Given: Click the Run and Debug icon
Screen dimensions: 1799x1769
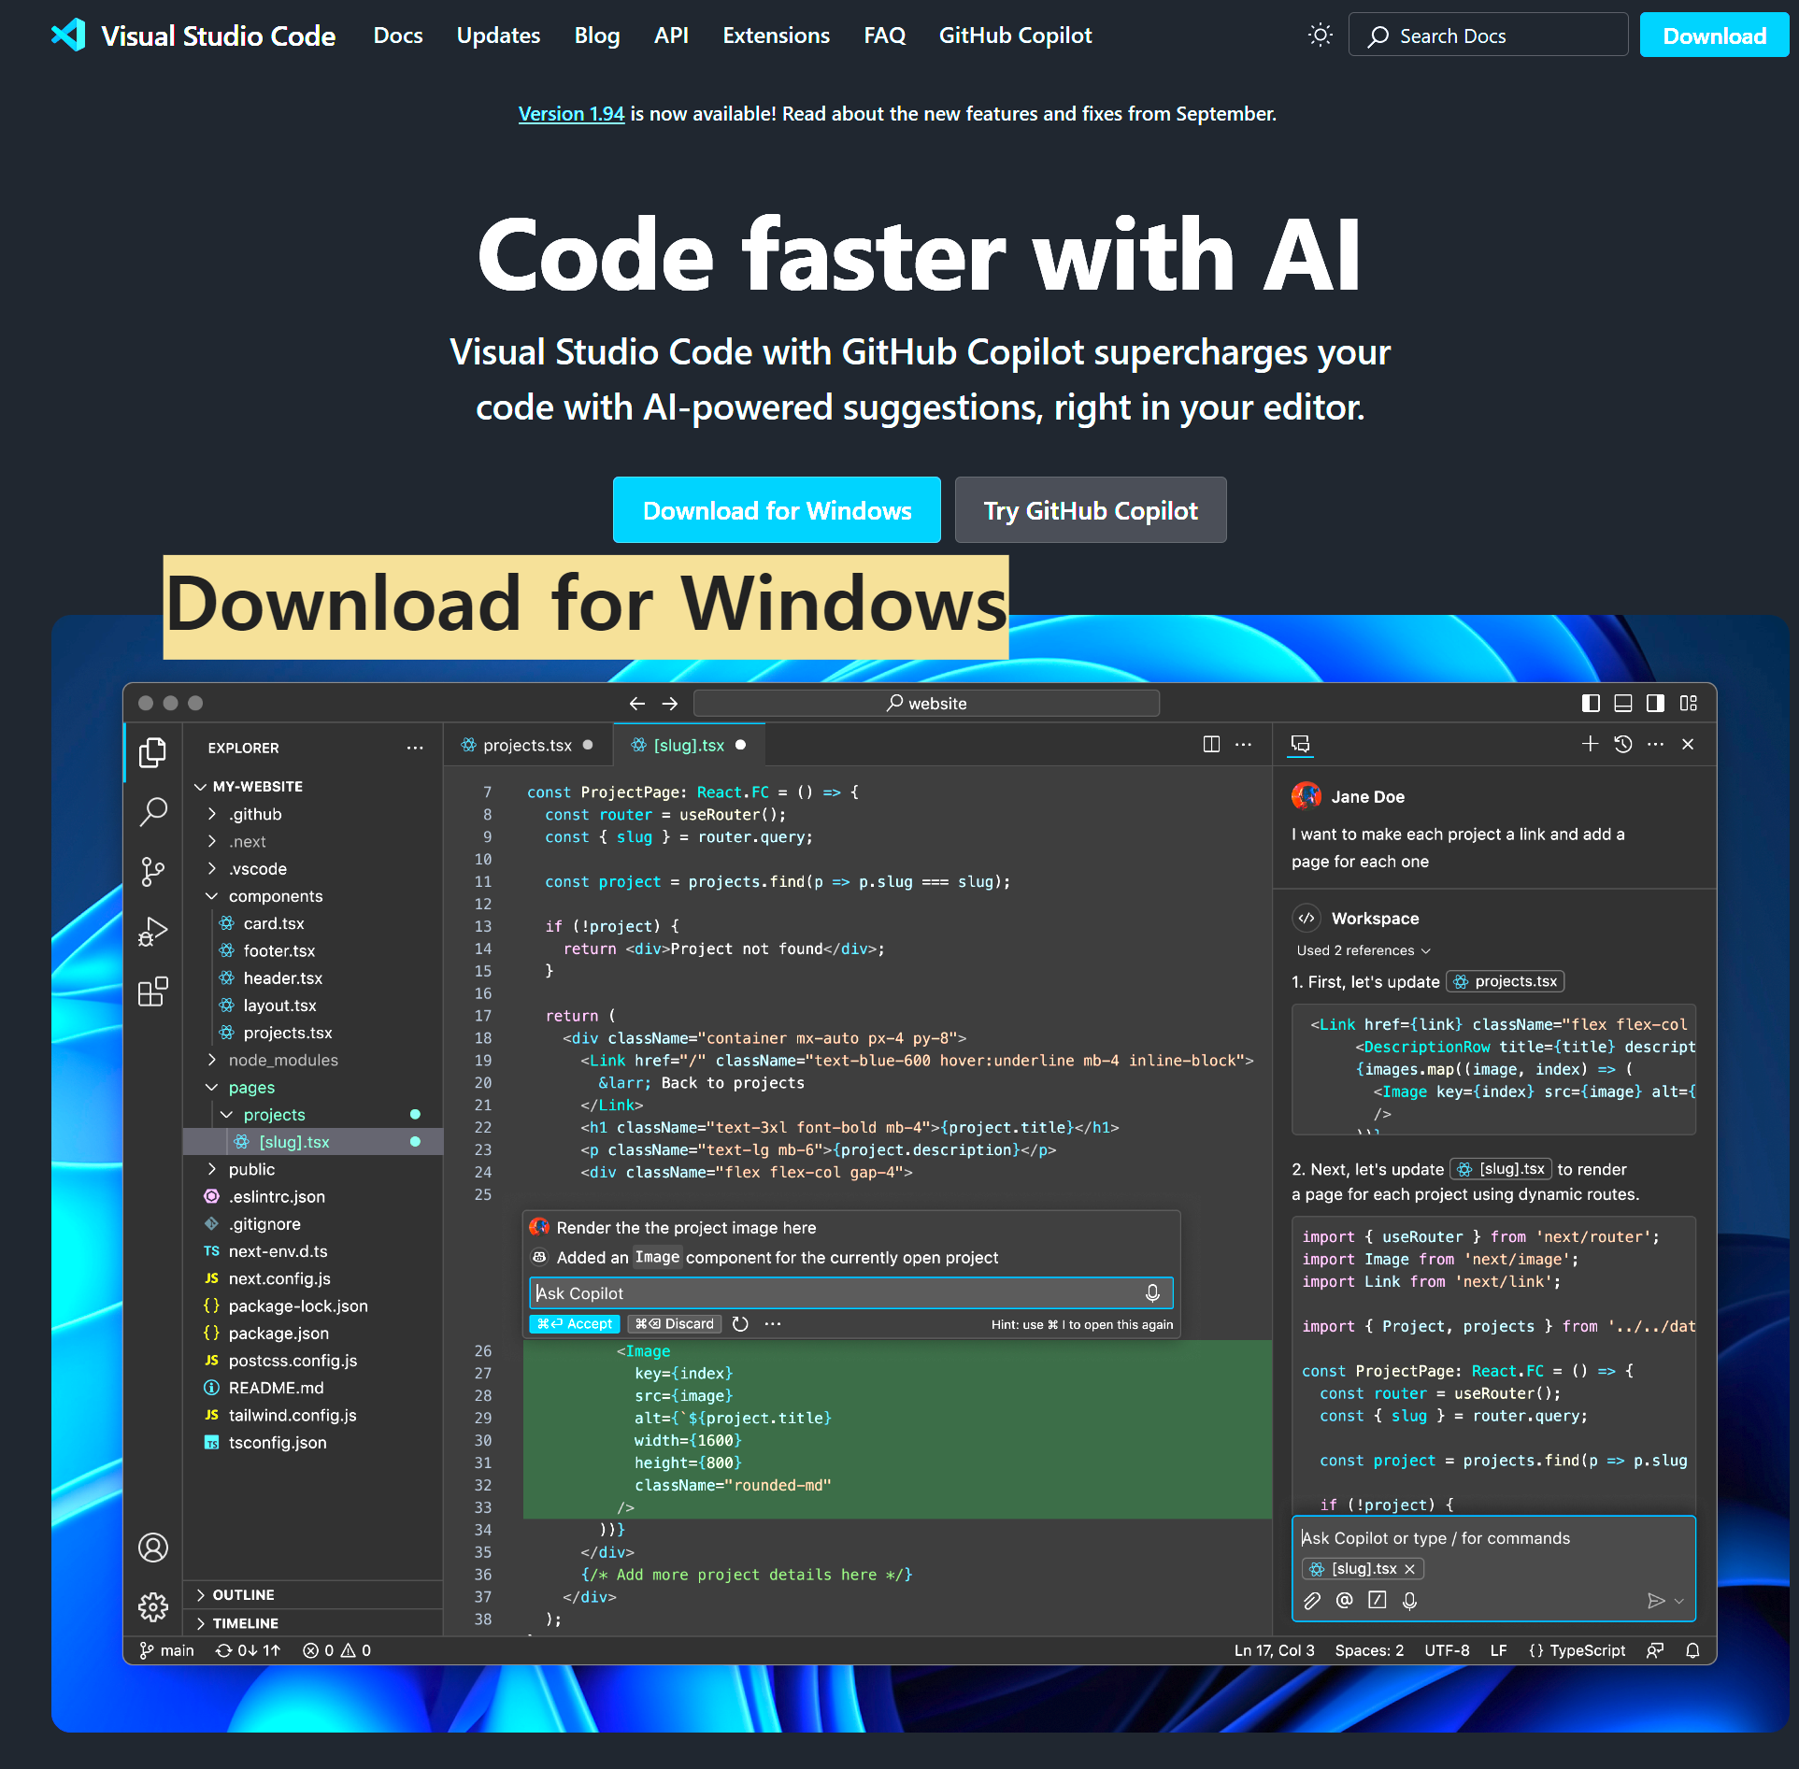Looking at the screenshot, I should click(x=152, y=931).
